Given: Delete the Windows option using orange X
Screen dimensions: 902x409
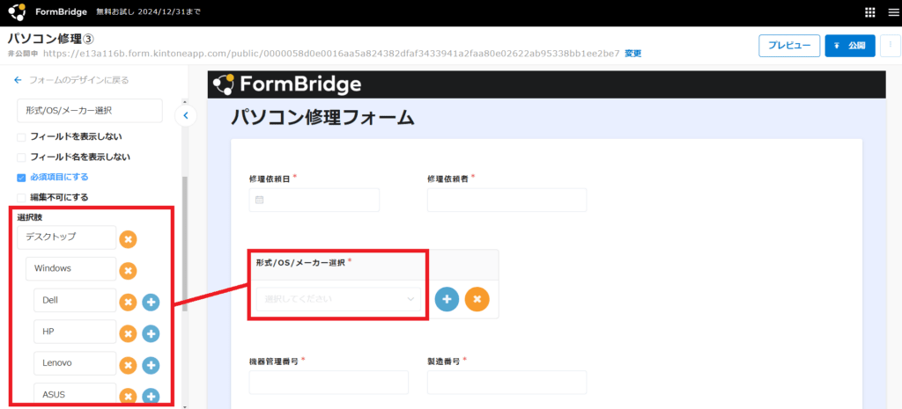Looking at the screenshot, I should [128, 270].
